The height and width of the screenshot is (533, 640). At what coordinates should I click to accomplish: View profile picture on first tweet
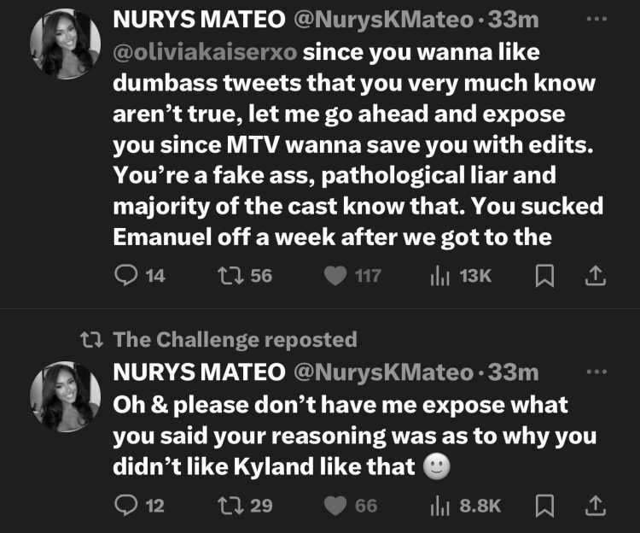66,44
